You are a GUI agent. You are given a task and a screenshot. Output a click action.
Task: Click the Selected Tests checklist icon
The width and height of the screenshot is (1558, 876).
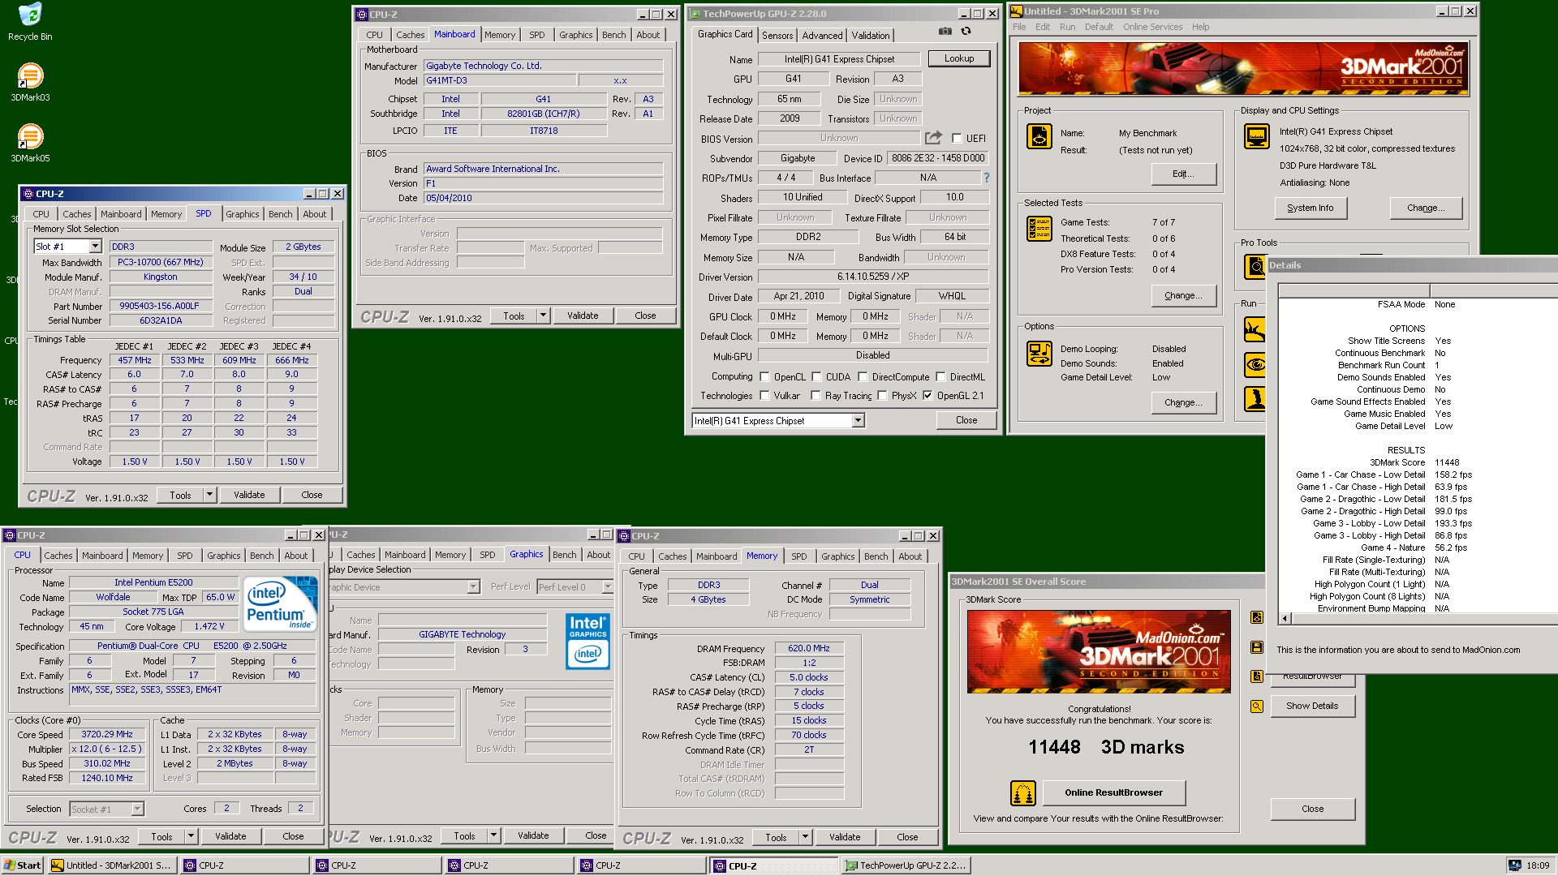tap(1039, 229)
